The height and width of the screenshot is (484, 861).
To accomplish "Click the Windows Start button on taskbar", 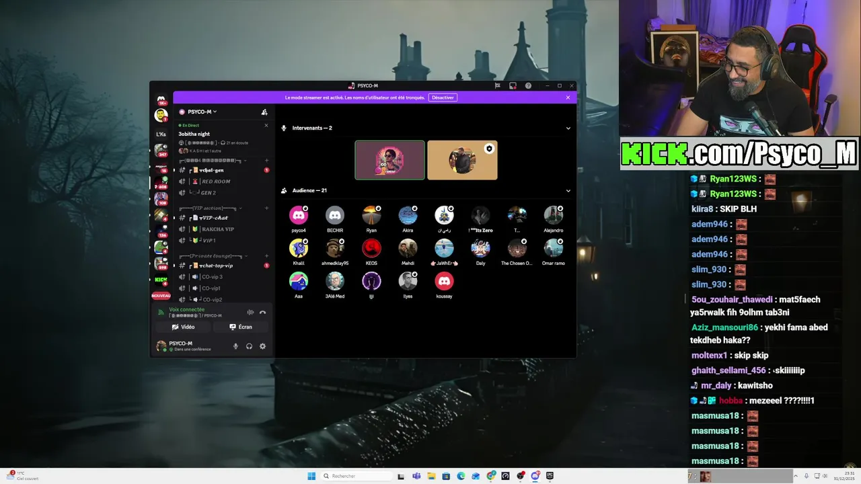I will tap(311, 476).
